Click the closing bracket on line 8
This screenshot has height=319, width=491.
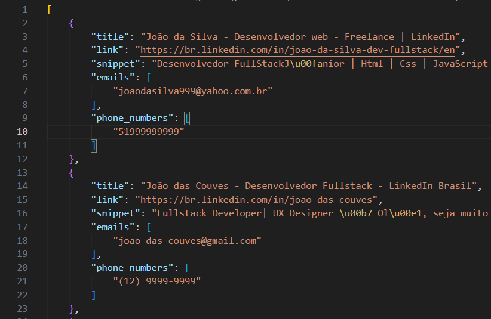94,105
